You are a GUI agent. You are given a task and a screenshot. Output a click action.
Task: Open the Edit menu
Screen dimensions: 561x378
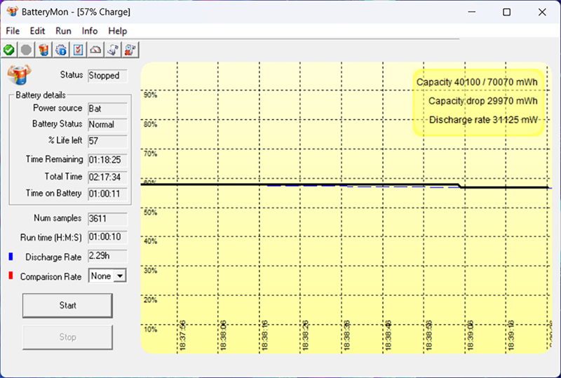37,31
